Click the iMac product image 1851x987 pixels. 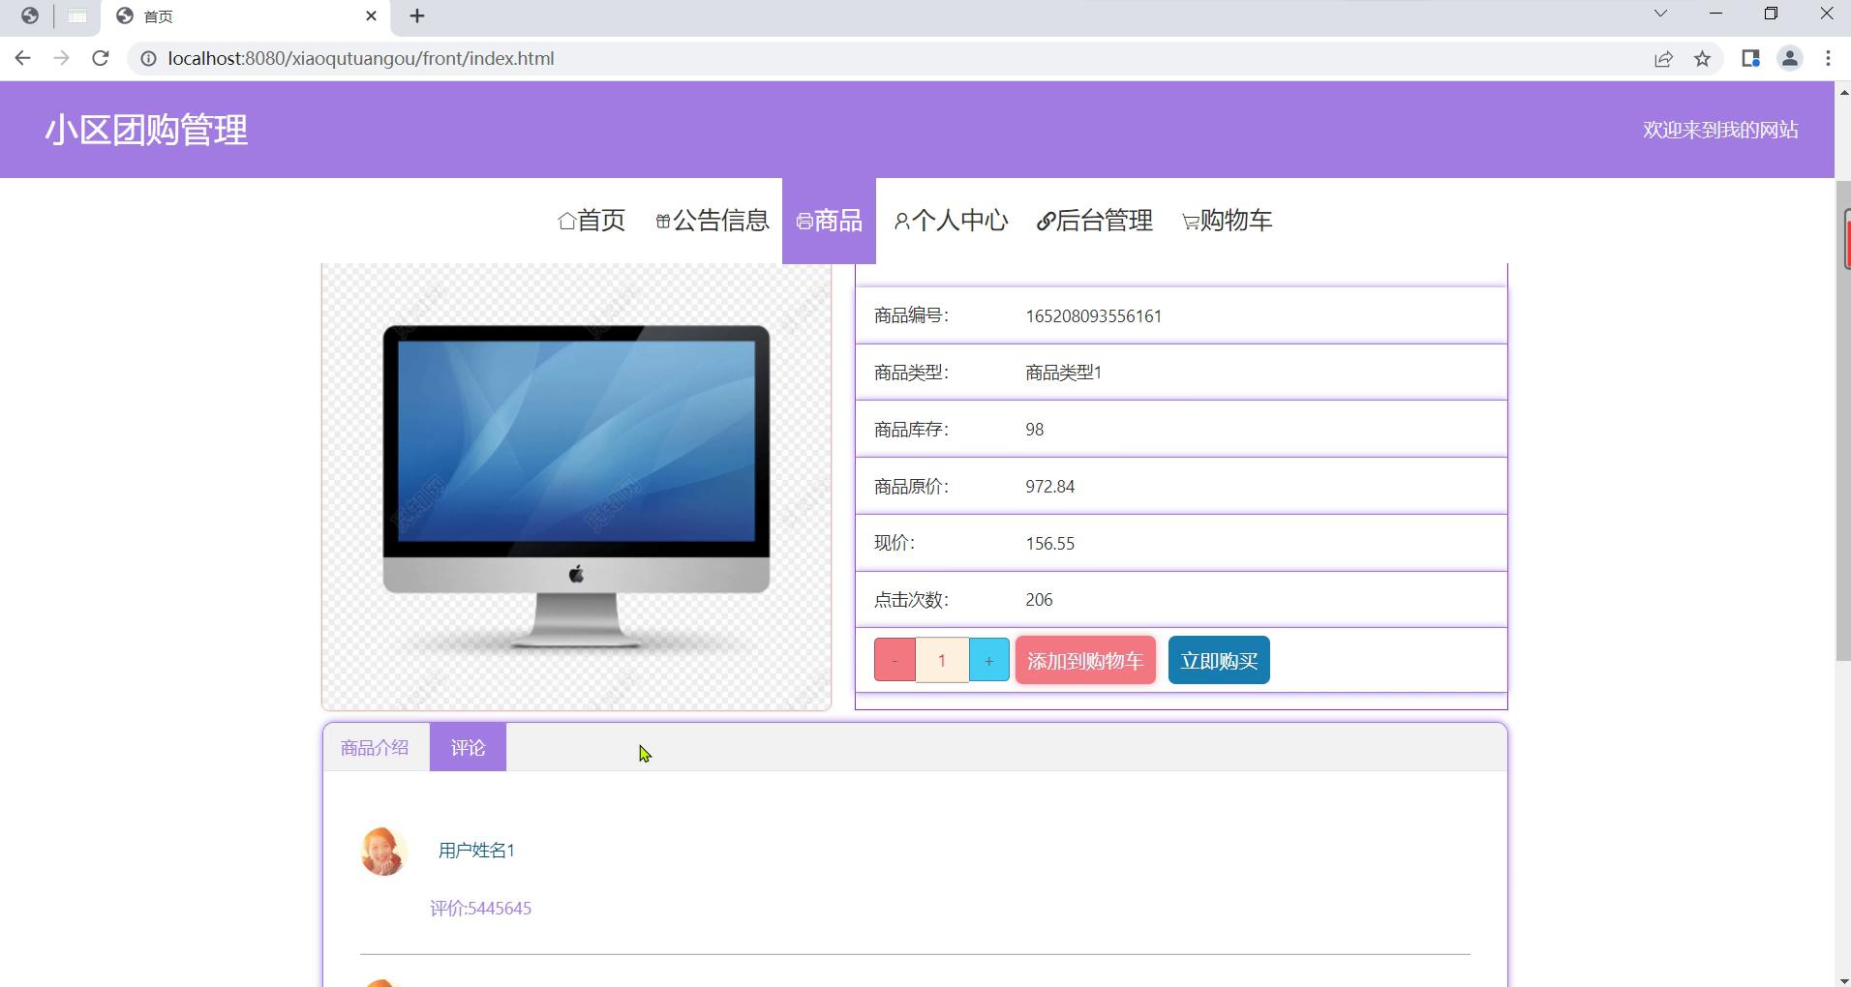(576, 487)
